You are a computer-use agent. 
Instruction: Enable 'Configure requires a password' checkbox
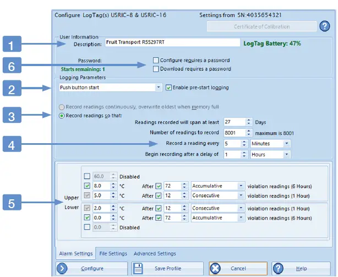[156, 60]
